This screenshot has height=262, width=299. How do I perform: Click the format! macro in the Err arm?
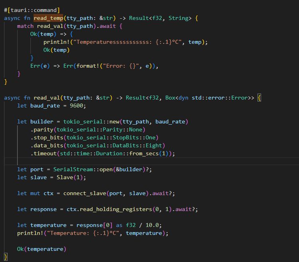87,66
